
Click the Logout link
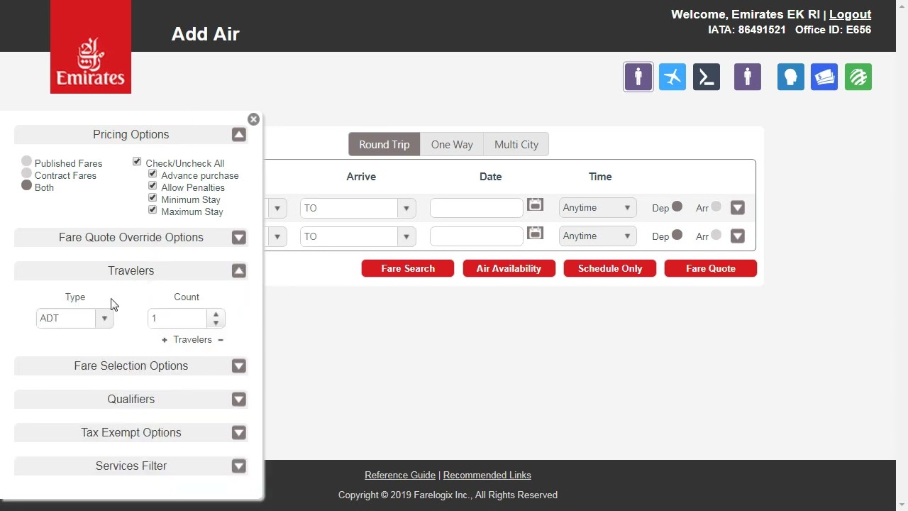[850, 14]
